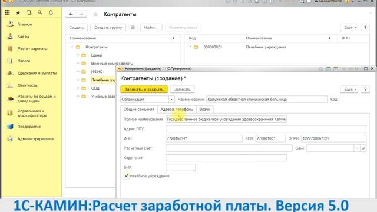Open the Еще menu in list toolbar
Viewport: 377px width, 212px height.
(349, 28)
